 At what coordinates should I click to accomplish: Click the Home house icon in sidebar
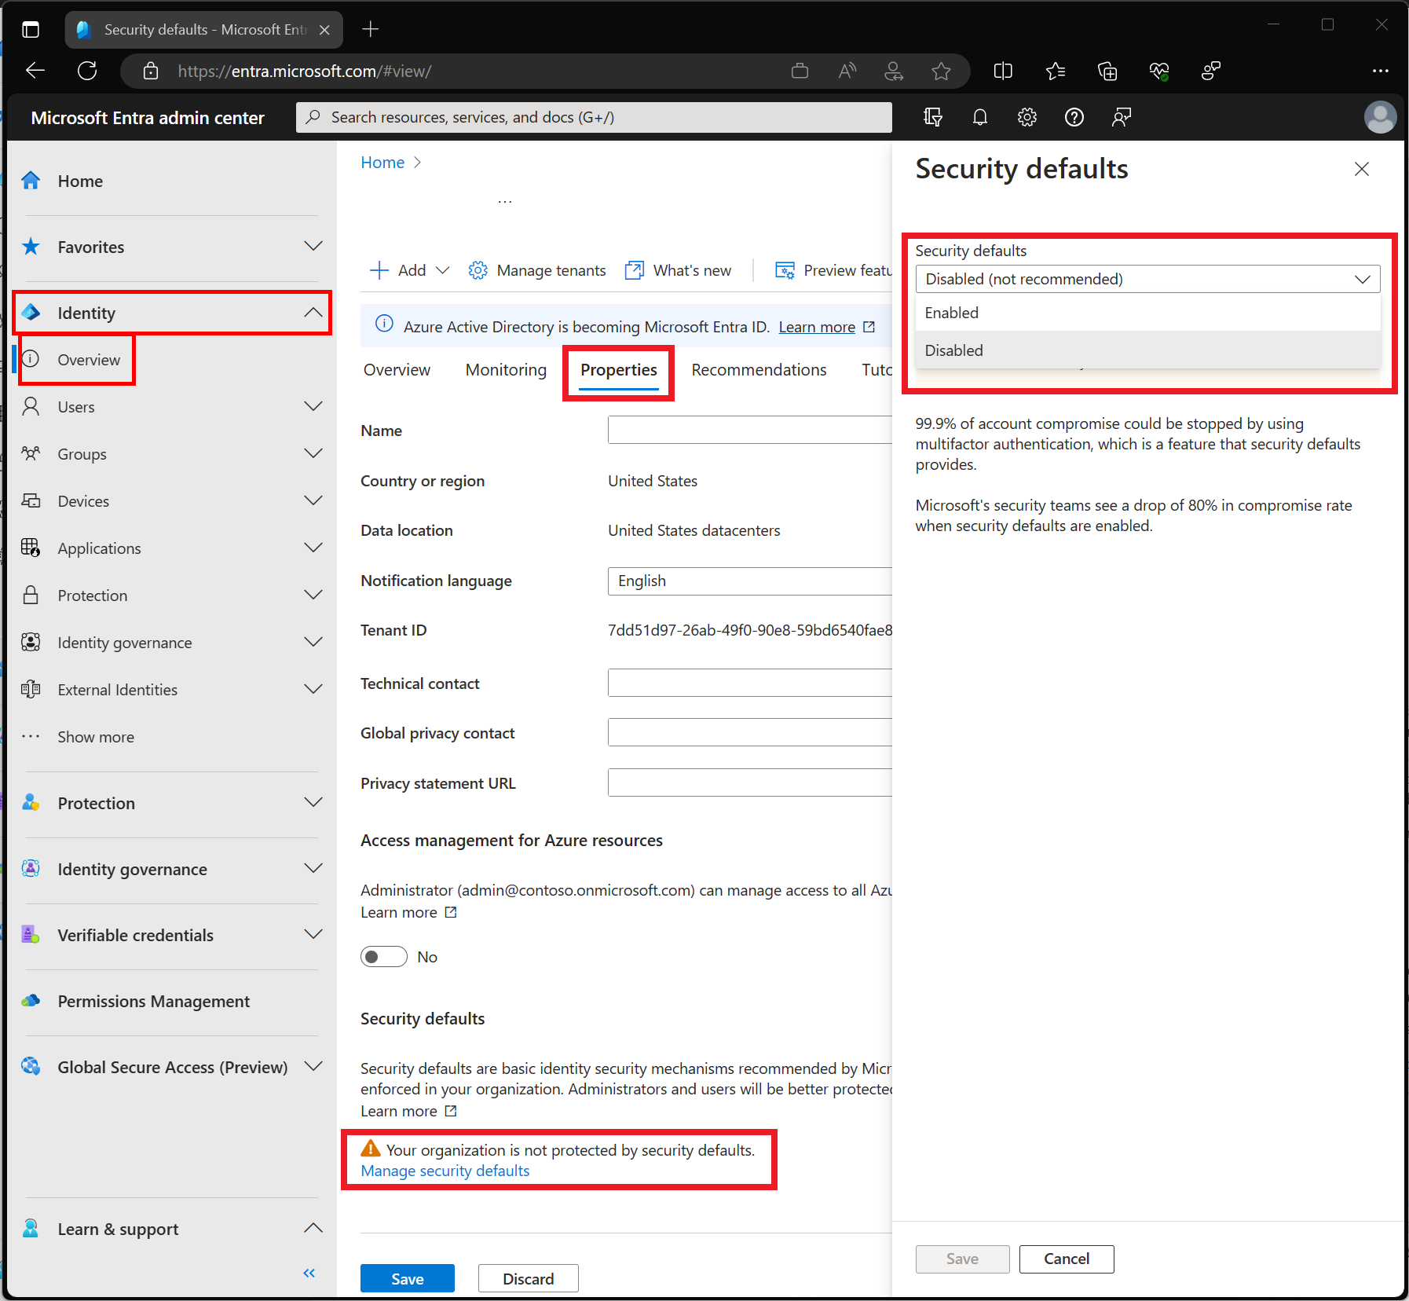[31, 181]
